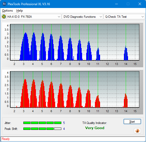Click the Ready status bar
Screen dimensions: 146x142
click(73, 139)
